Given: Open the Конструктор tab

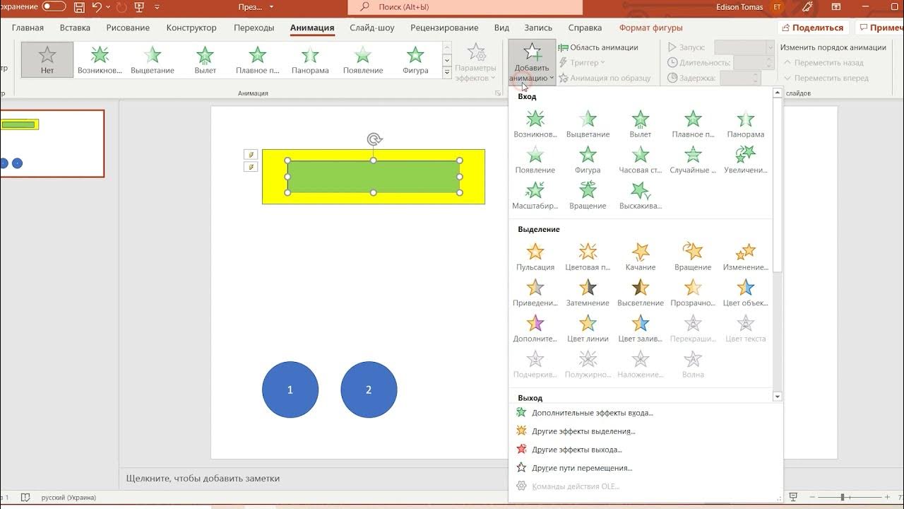Looking at the screenshot, I should coord(191,28).
